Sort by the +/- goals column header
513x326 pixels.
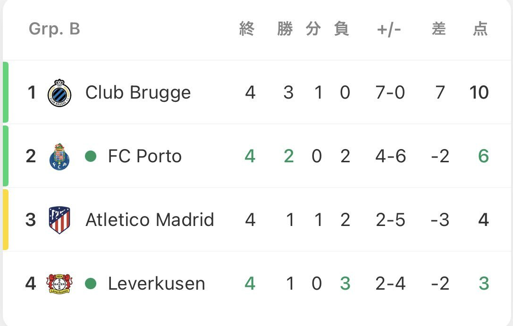point(389,29)
